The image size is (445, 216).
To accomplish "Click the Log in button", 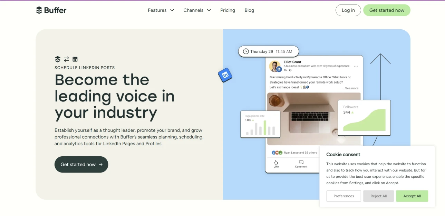I will [x=348, y=10].
